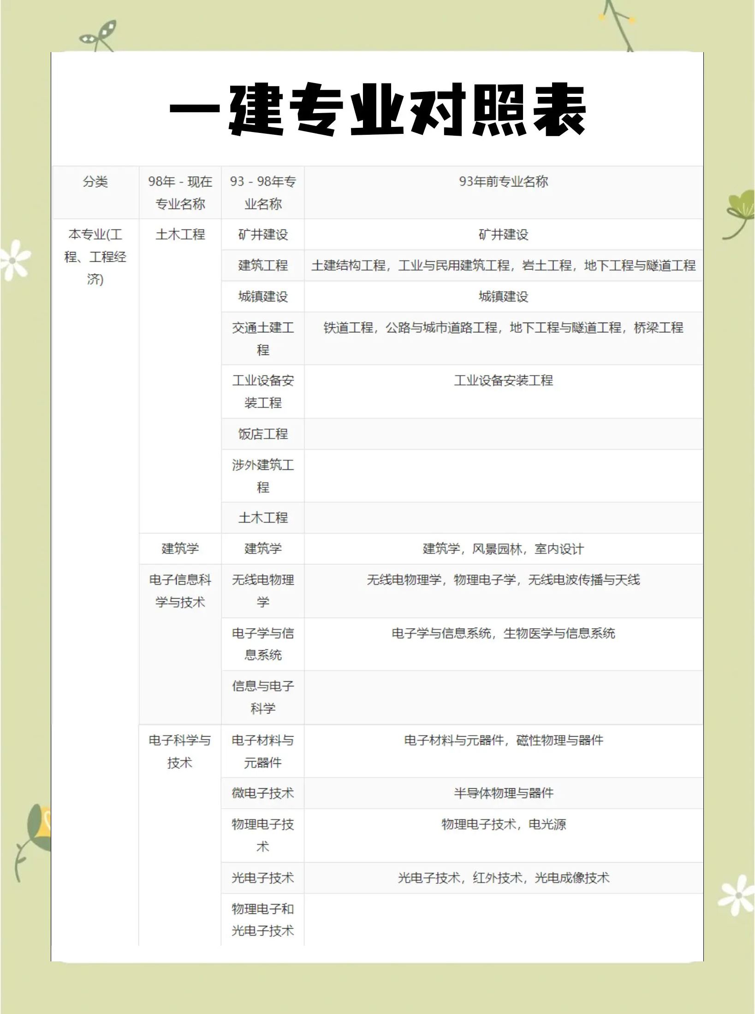Click the 城镇建设 cell
The width and height of the screenshot is (755, 1014).
(x=262, y=297)
